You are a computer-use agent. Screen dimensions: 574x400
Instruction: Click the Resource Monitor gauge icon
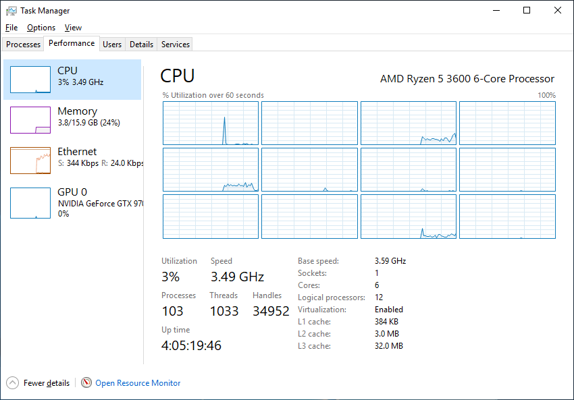[x=86, y=382]
